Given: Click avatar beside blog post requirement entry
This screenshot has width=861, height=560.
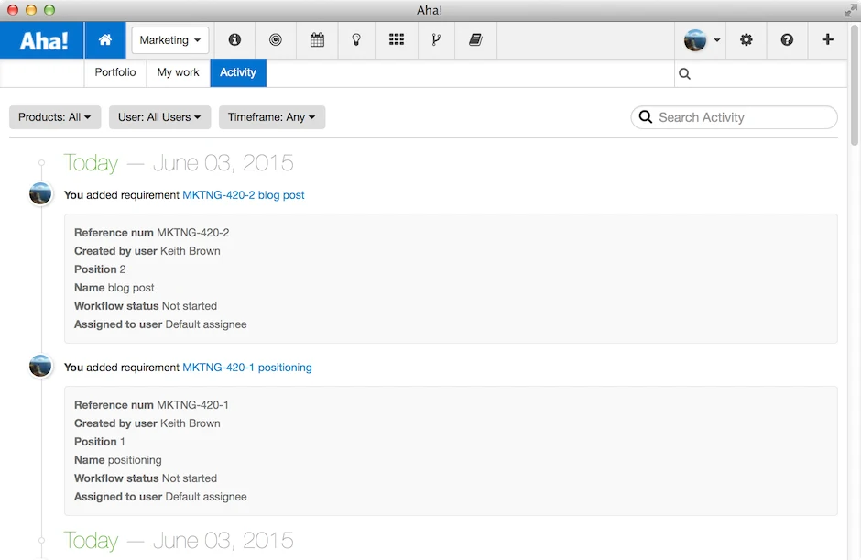Looking at the screenshot, I should (40, 193).
